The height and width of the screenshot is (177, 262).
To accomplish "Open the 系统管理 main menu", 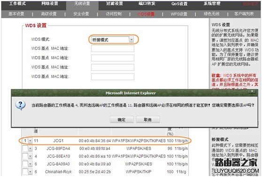I will pyautogui.click(x=212, y=3).
